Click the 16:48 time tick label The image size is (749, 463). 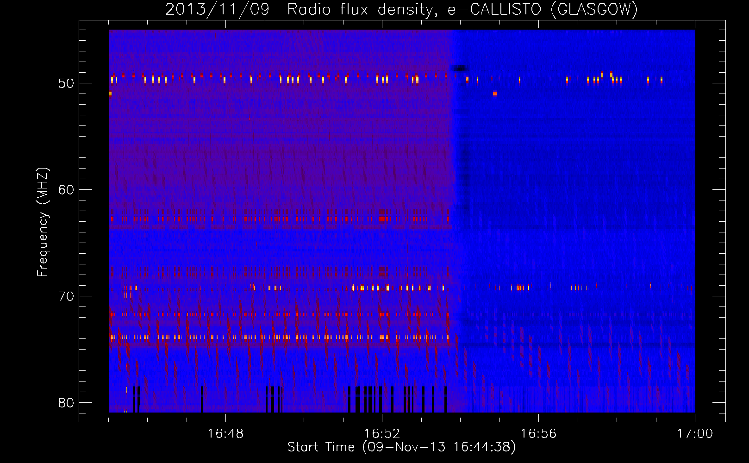click(225, 434)
